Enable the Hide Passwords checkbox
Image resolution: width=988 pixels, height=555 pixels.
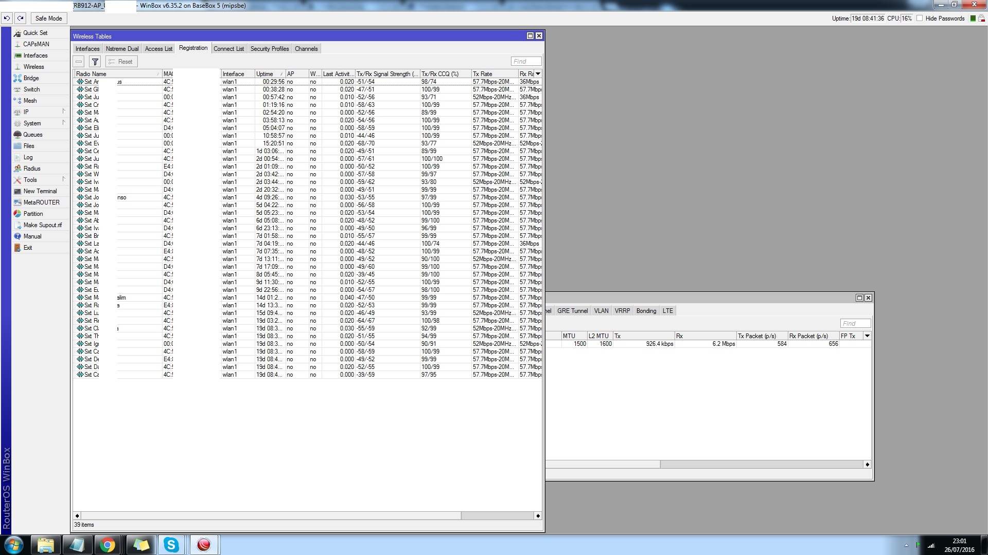(x=920, y=18)
